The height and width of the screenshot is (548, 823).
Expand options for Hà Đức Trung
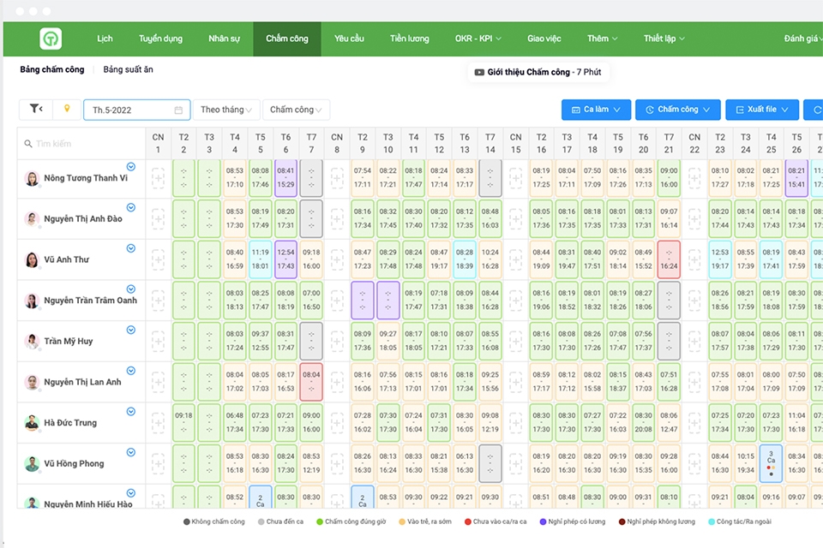coord(131,412)
